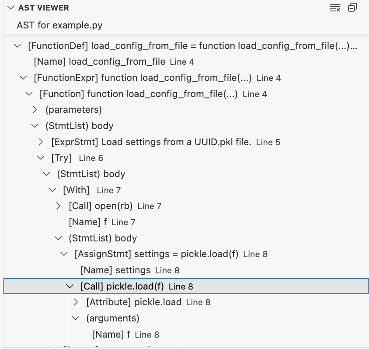This screenshot has width=369, height=349.
Task: Select the [Name] f node under arguments
Action: pos(109,334)
